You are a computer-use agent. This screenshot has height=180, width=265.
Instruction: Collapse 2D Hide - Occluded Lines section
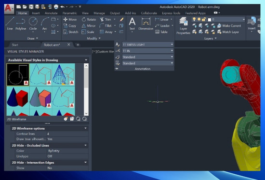[x=85, y=145]
